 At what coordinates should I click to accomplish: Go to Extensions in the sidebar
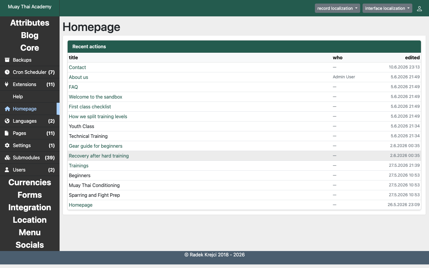30,84
